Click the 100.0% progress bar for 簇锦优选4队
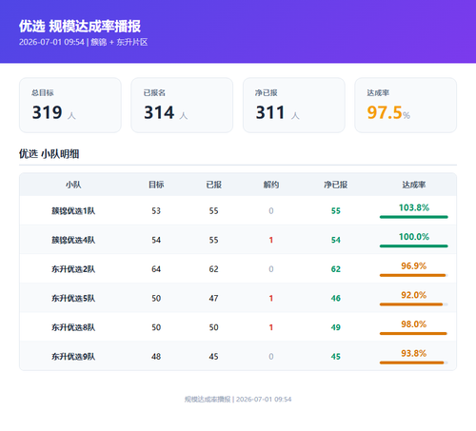The image size is (476, 431). [x=414, y=246]
